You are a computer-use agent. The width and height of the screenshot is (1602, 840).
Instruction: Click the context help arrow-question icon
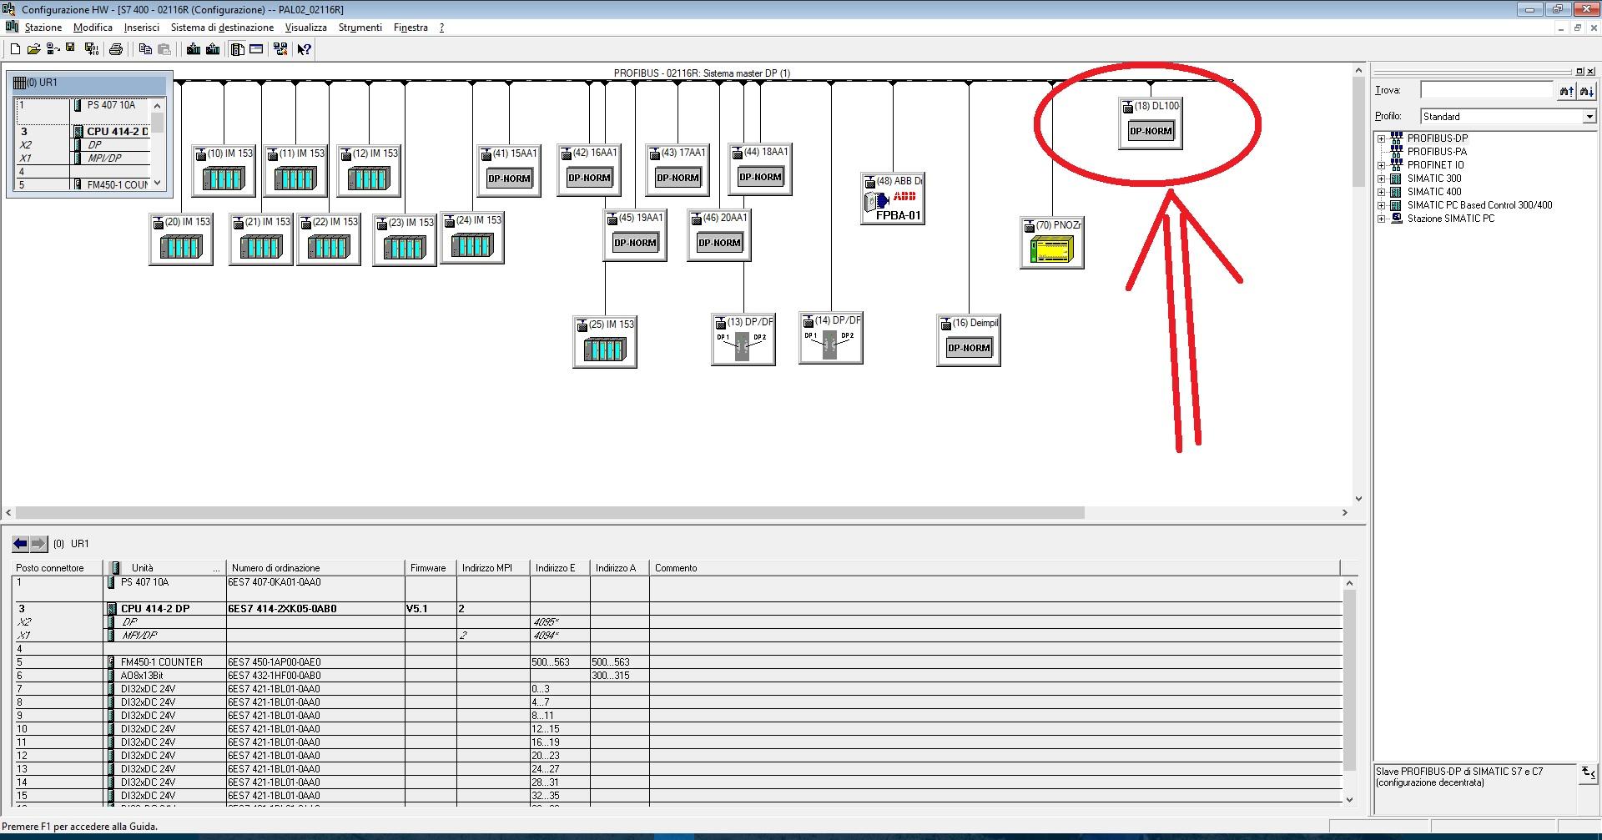(305, 49)
